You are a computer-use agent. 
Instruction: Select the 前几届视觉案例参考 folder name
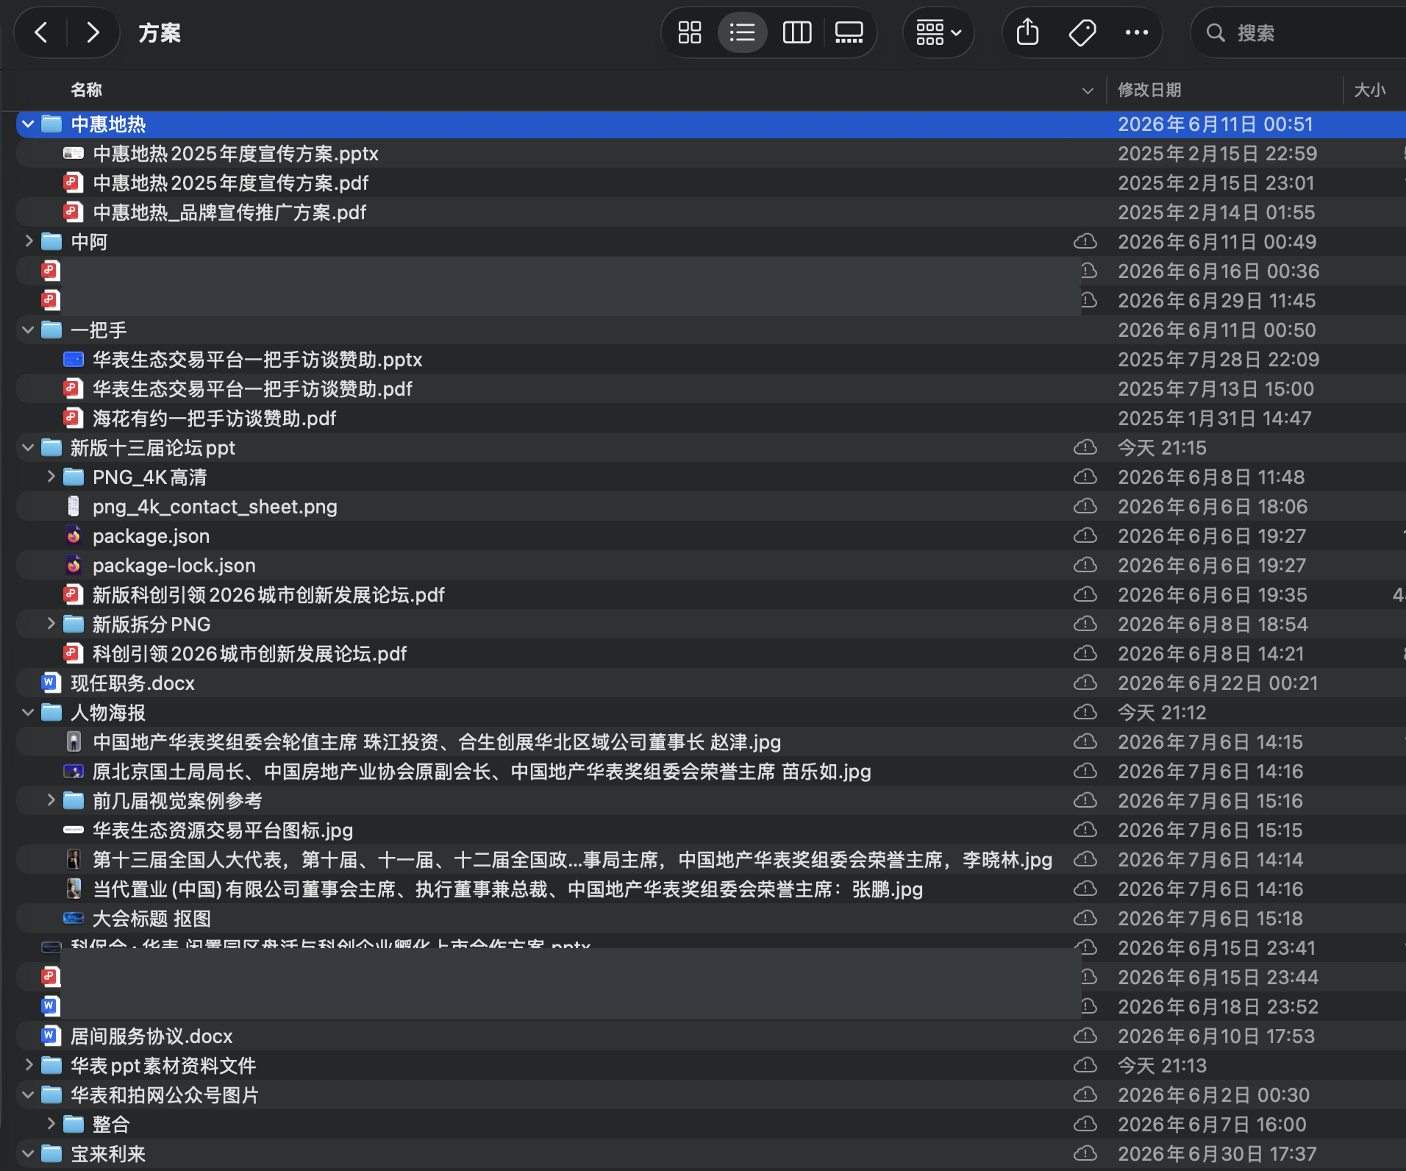pyautogui.click(x=177, y=800)
